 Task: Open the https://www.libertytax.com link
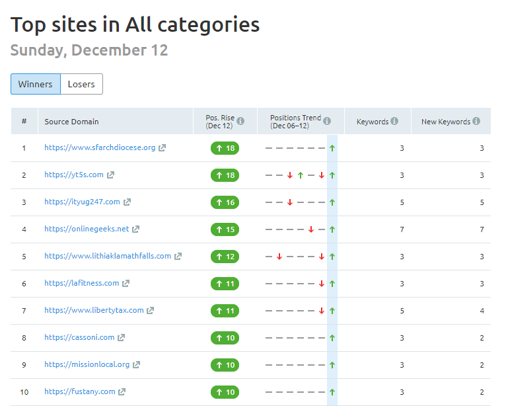94,310
